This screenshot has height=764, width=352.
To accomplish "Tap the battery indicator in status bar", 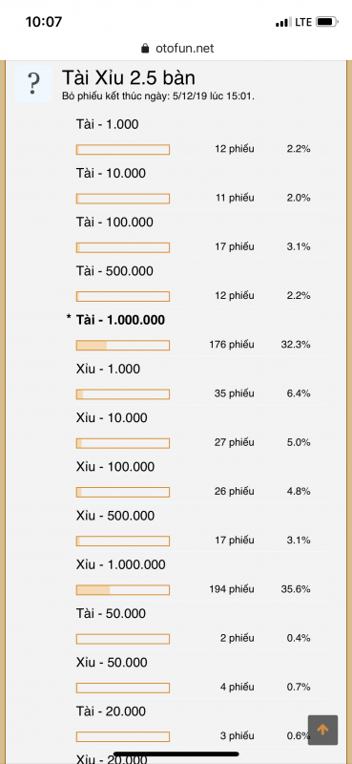I will pyautogui.click(x=326, y=22).
